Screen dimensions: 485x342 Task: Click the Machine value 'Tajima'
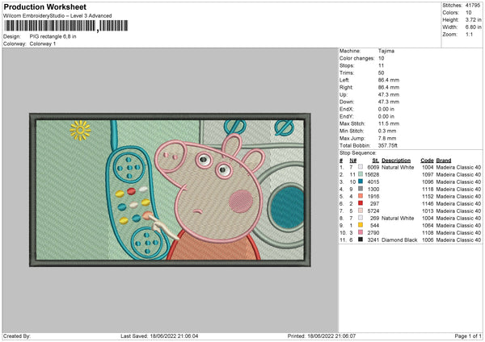386,51
